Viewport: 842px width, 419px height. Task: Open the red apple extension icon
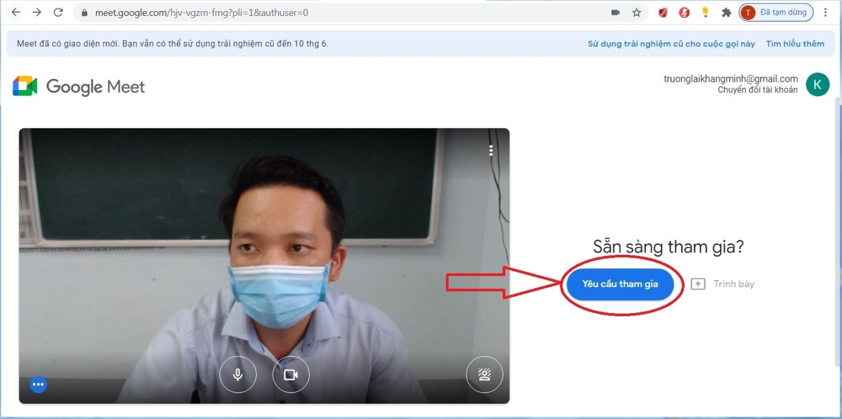(x=663, y=12)
